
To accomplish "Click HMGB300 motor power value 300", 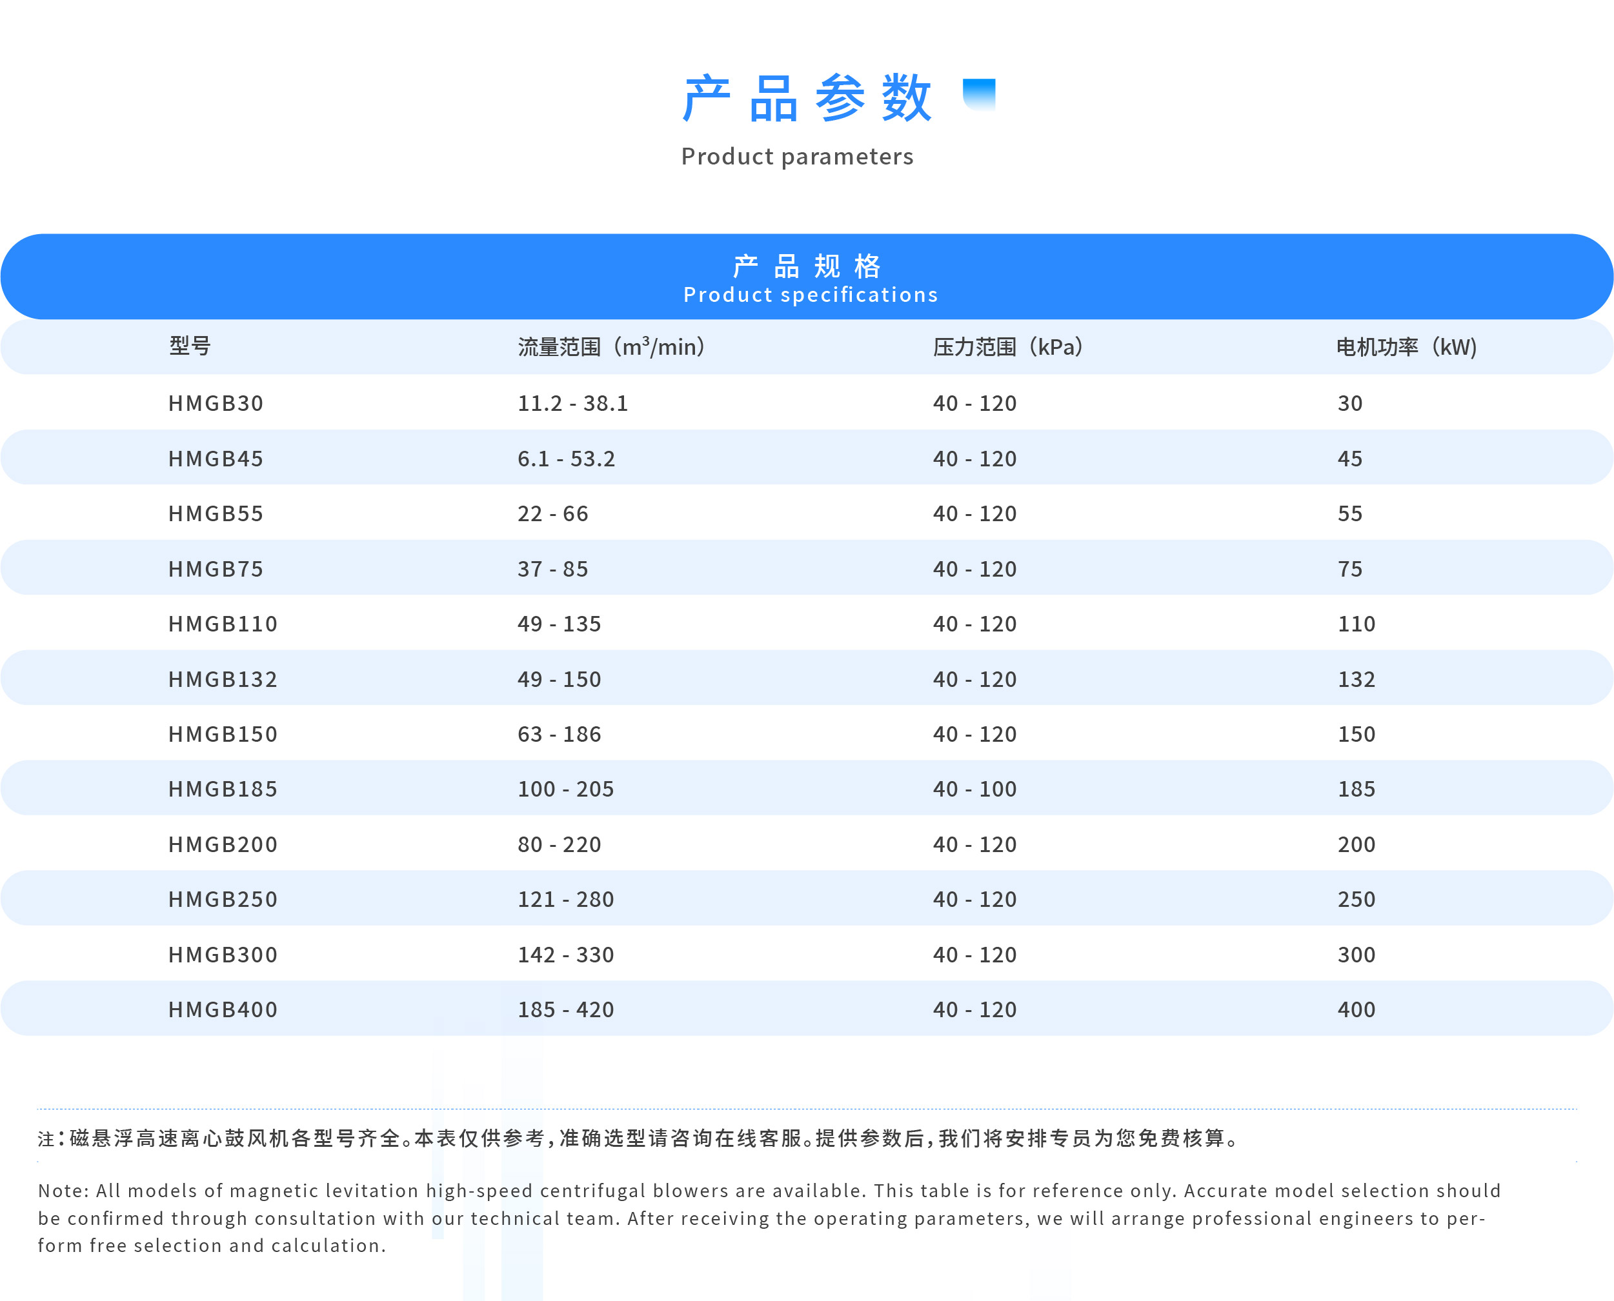I will coord(1356,955).
